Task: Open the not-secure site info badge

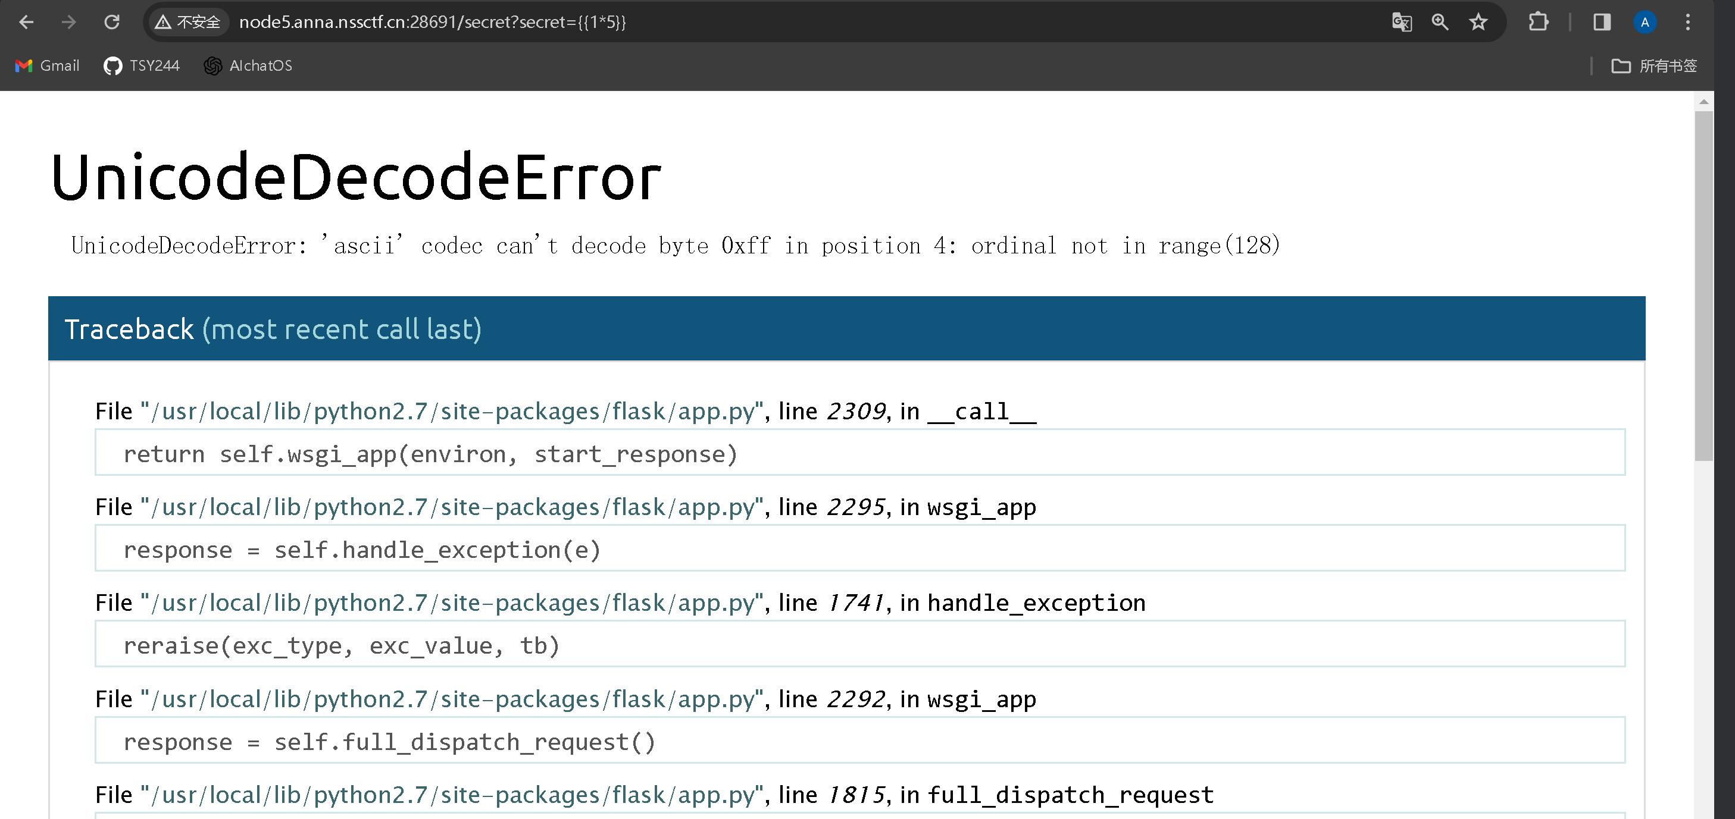Action: coord(187,22)
